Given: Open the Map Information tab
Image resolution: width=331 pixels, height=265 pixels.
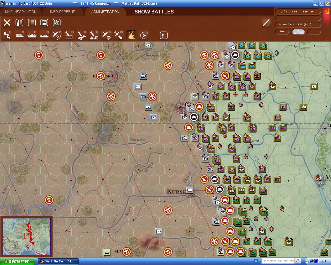Looking at the screenshot, I should [x=21, y=12].
